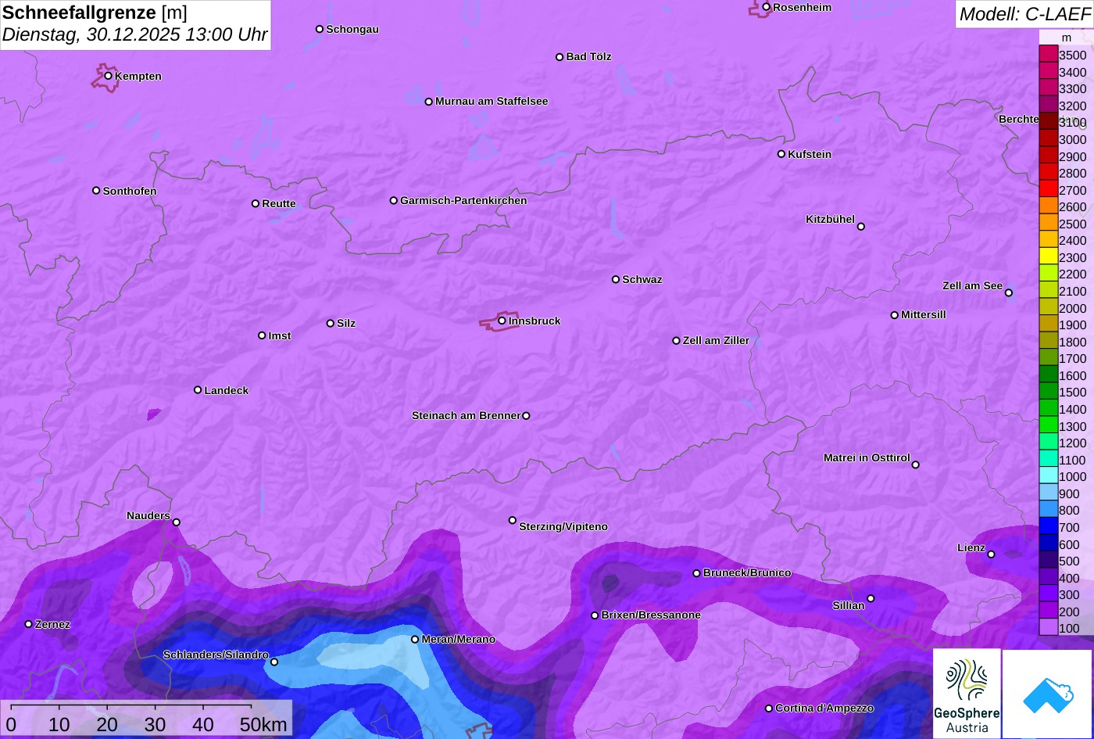This screenshot has height=739, width=1094.
Task: Click the "Matrei in Osttirol" label
Action: tap(867, 458)
